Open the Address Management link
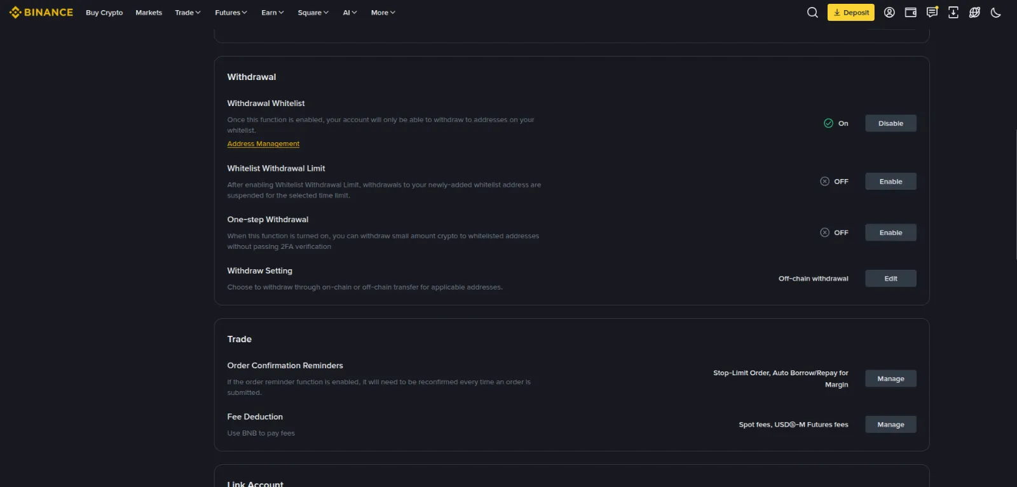The width and height of the screenshot is (1017, 487). (263, 144)
